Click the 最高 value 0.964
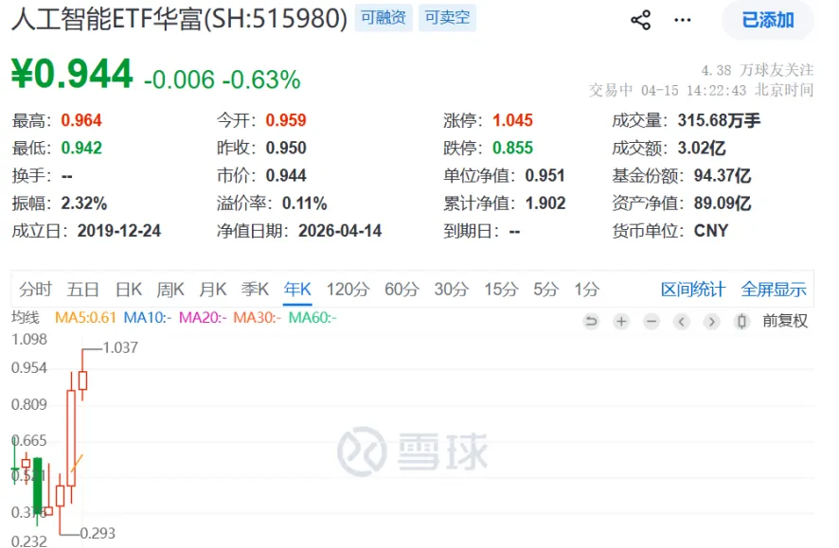The image size is (839, 548). click(81, 120)
